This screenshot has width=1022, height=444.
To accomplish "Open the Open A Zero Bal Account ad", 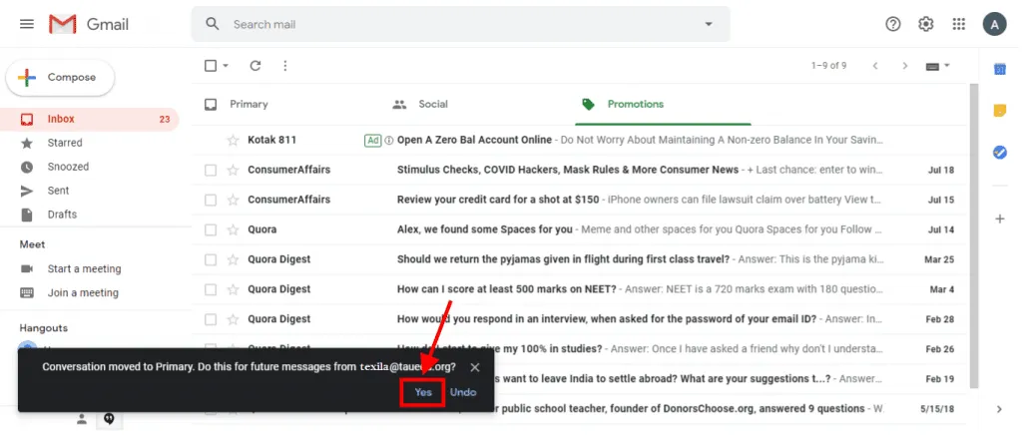I will pos(581,140).
